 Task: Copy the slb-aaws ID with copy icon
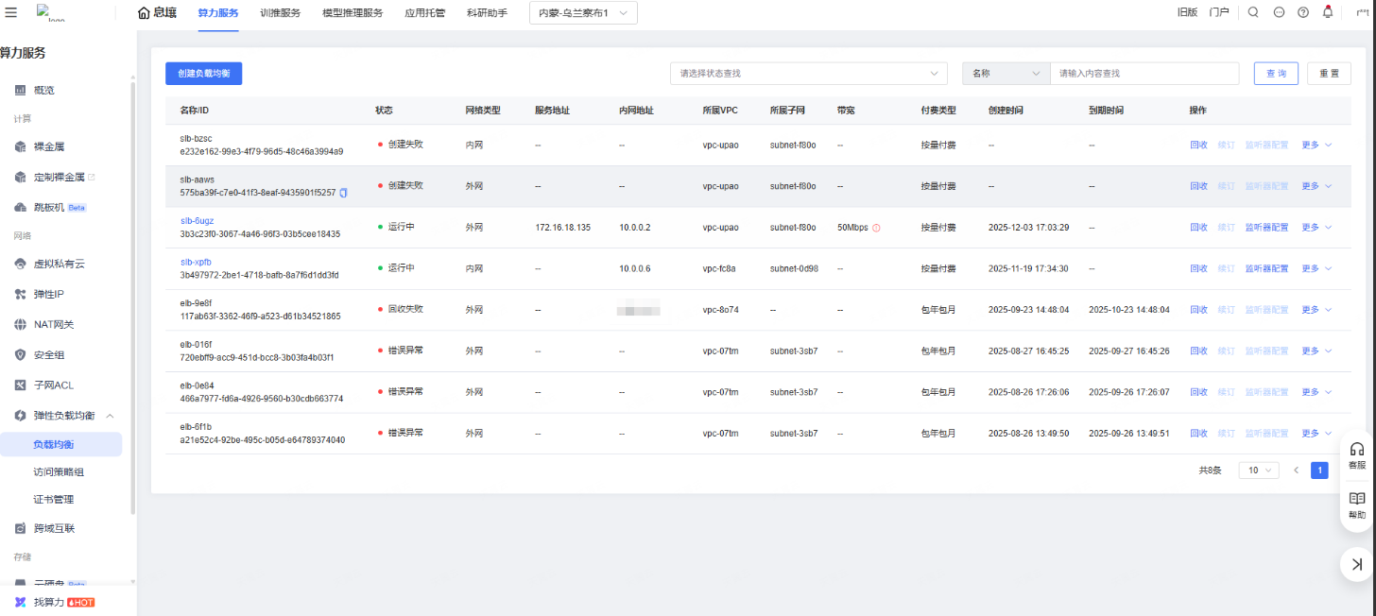point(344,193)
